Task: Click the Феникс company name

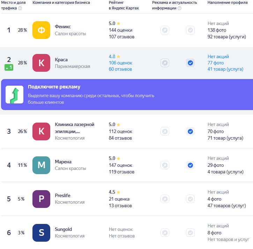Action: click(63, 26)
